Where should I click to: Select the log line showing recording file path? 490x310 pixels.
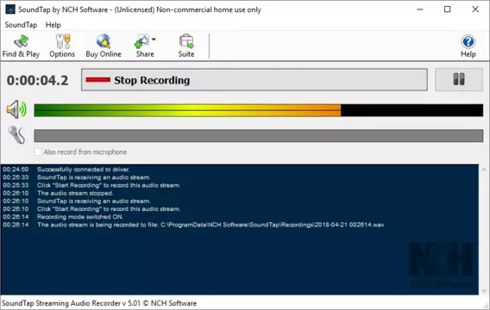pyautogui.click(x=194, y=225)
